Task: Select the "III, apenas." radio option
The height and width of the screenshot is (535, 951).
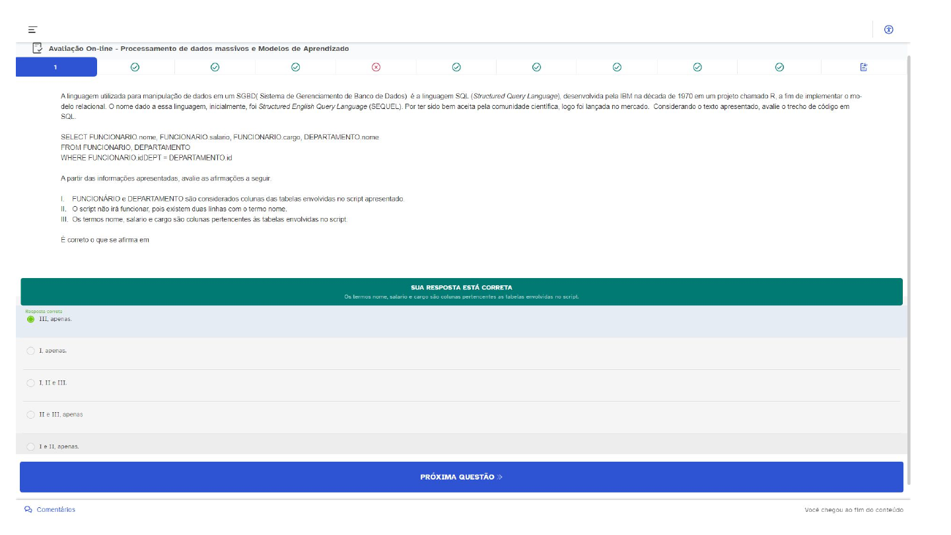Action: [x=31, y=319]
